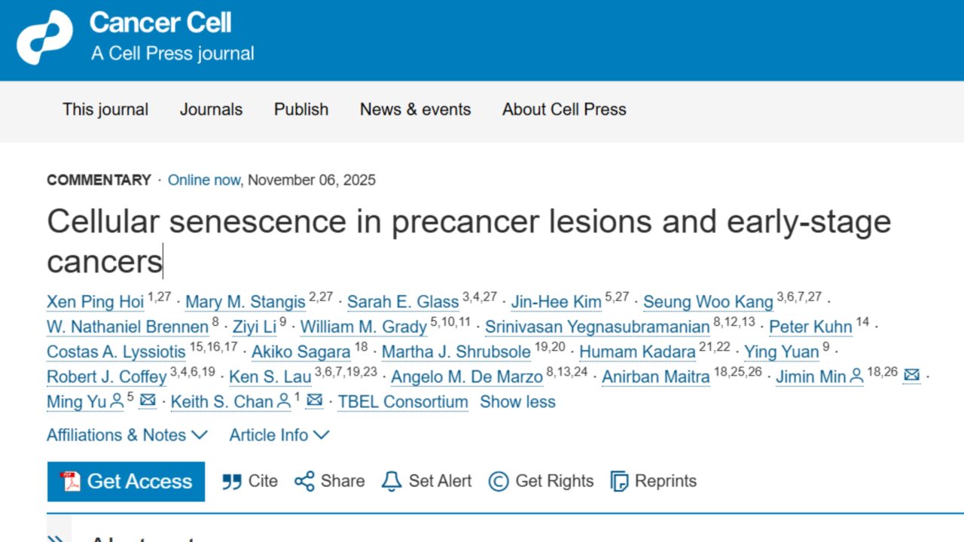
Task: Click the PDF icon on Get Access
Action: pyautogui.click(x=69, y=481)
